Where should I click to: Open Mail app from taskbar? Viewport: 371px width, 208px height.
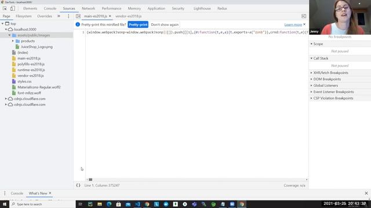click(x=128, y=204)
